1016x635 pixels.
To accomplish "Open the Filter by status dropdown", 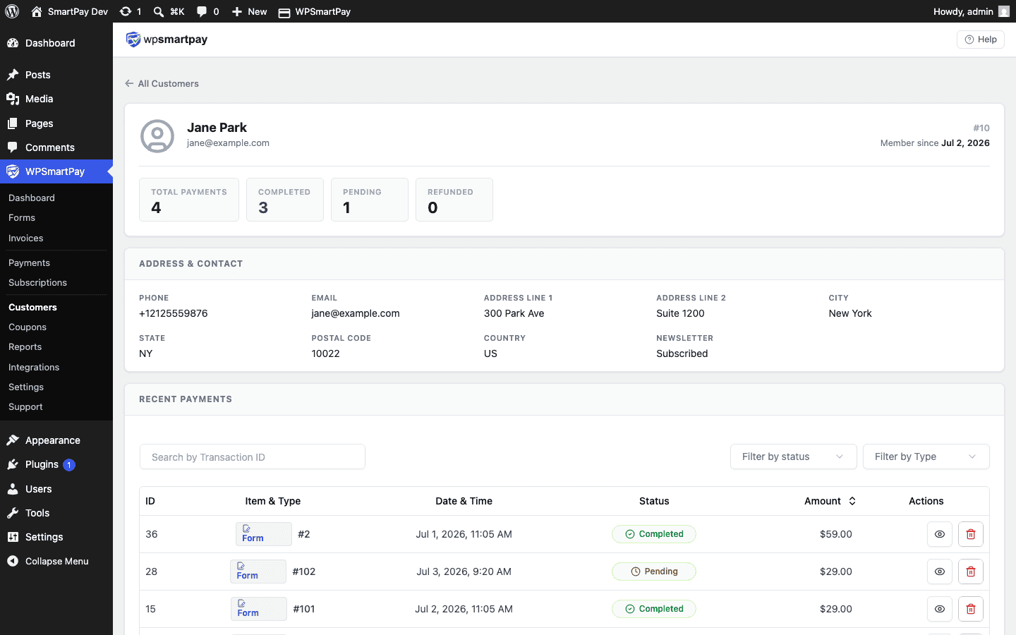I will click(793, 456).
